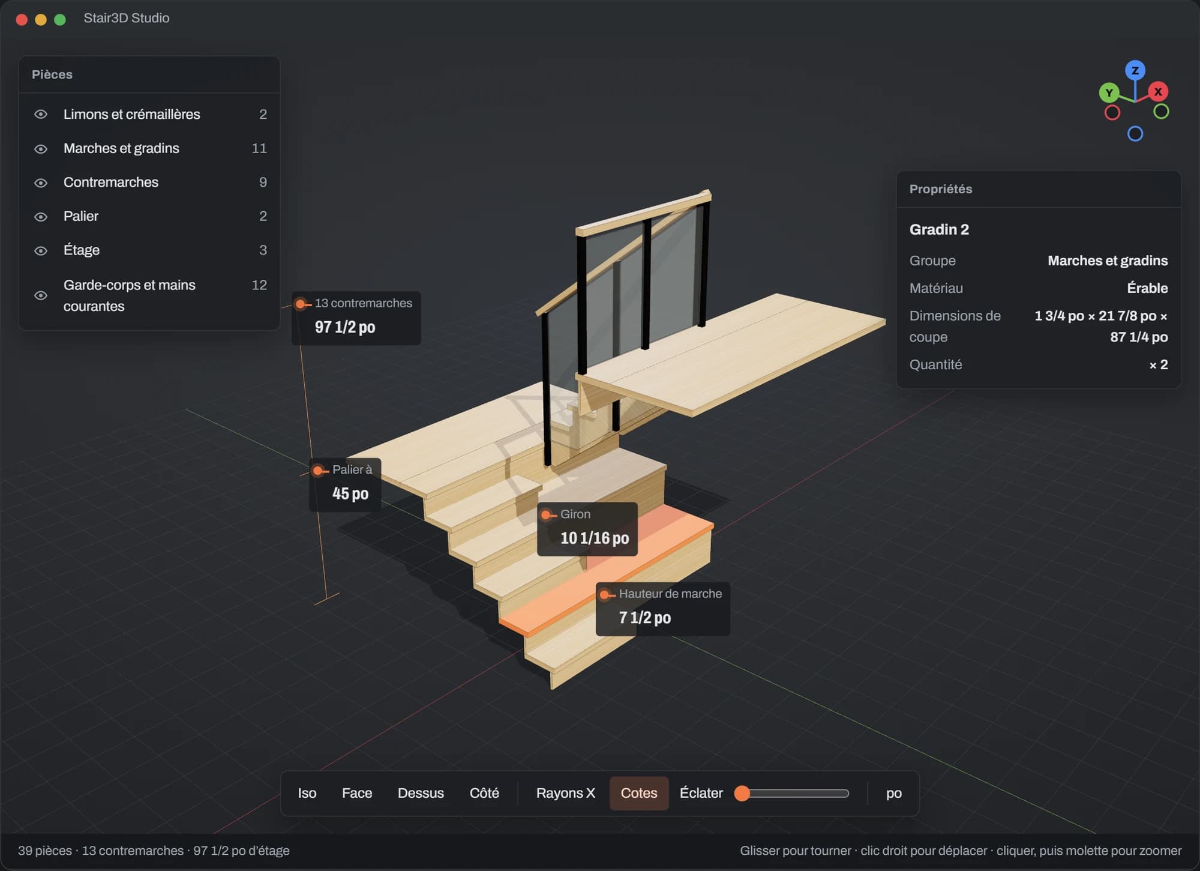Click the × 2 quantity value
Viewport: 1200px width, 871px height.
click(1159, 364)
